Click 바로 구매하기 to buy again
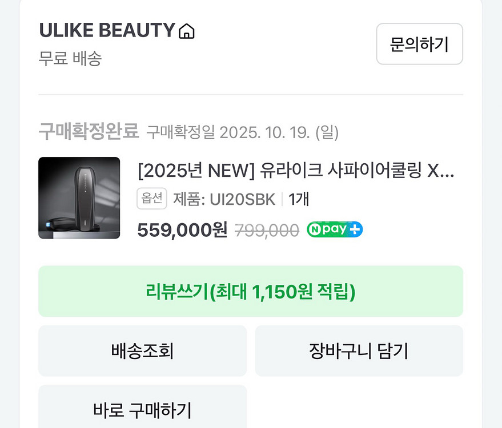The height and width of the screenshot is (428, 502). coord(142,409)
